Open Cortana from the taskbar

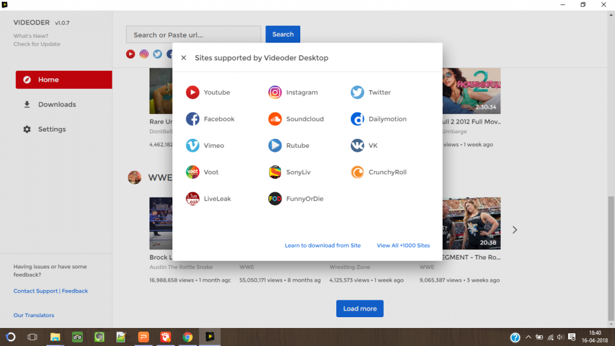click(x=11, y=337)
